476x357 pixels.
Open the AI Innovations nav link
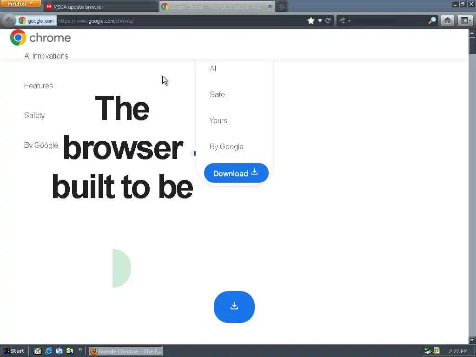[46, 56]
